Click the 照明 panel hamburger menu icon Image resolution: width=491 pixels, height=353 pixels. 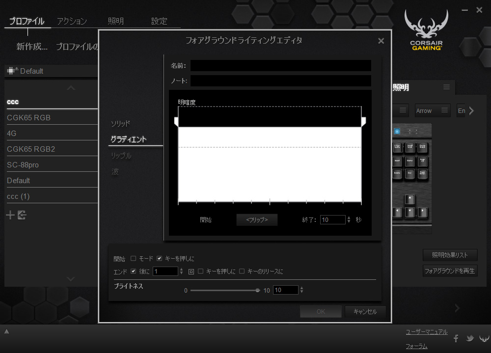tap(446, 87)
